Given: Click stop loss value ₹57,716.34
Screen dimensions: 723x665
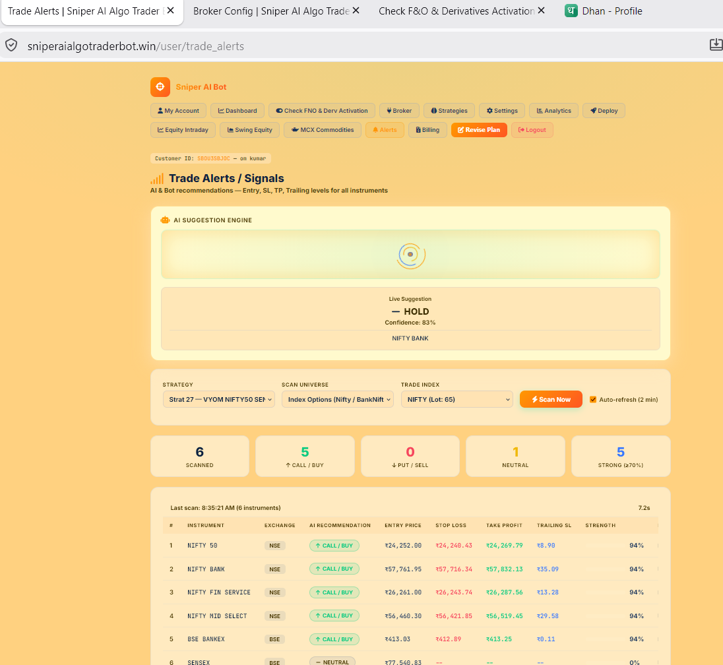Looking at the screenshot, I should click(x=454, y=569).
